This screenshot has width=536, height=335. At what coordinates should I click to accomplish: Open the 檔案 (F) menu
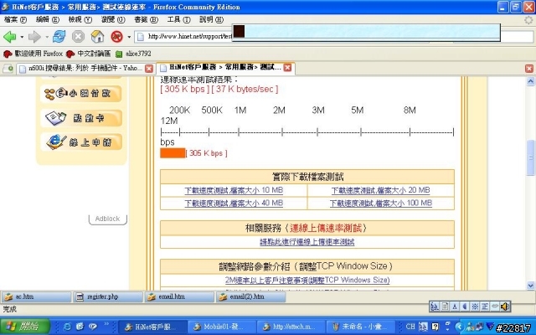15,20
